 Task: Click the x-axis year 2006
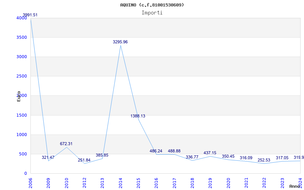pos(30,183)
